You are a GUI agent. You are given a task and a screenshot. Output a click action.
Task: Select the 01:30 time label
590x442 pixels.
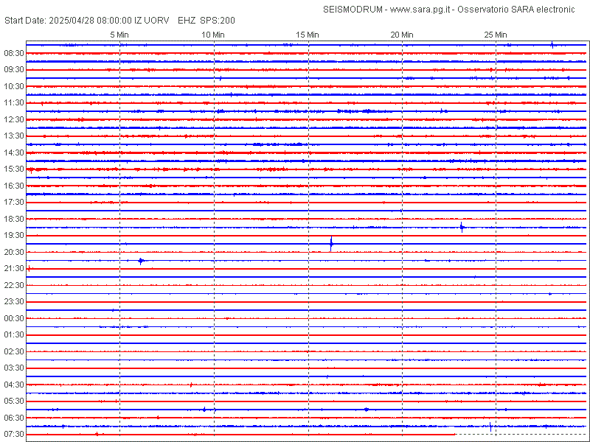click(14, 335)
